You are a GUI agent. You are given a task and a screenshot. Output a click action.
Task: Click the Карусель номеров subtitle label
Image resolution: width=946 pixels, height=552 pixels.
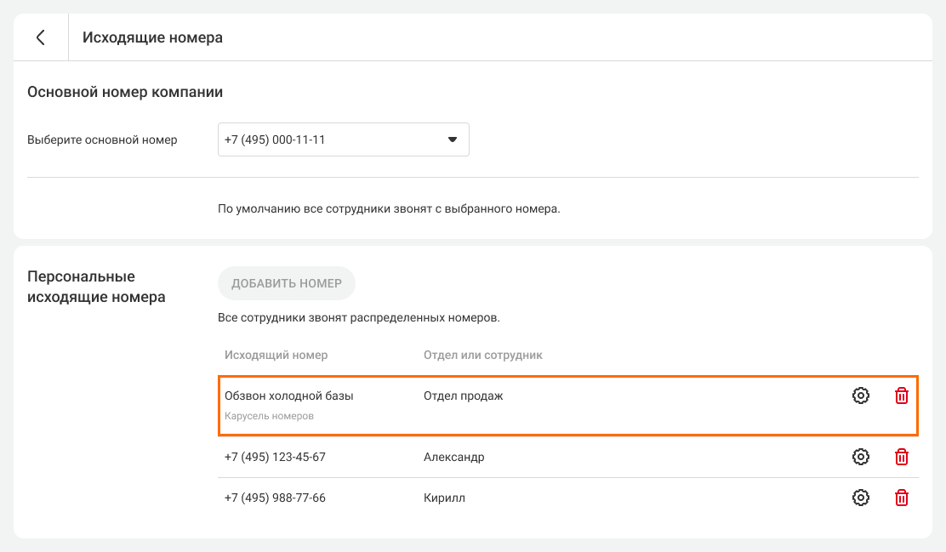(x=269, y=417)
